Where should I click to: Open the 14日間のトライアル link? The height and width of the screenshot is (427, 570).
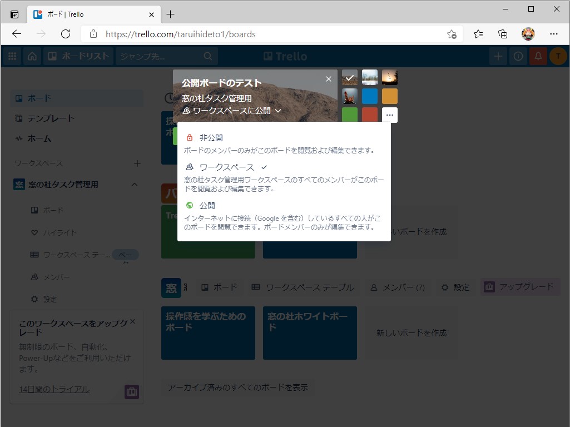(53, 389)
